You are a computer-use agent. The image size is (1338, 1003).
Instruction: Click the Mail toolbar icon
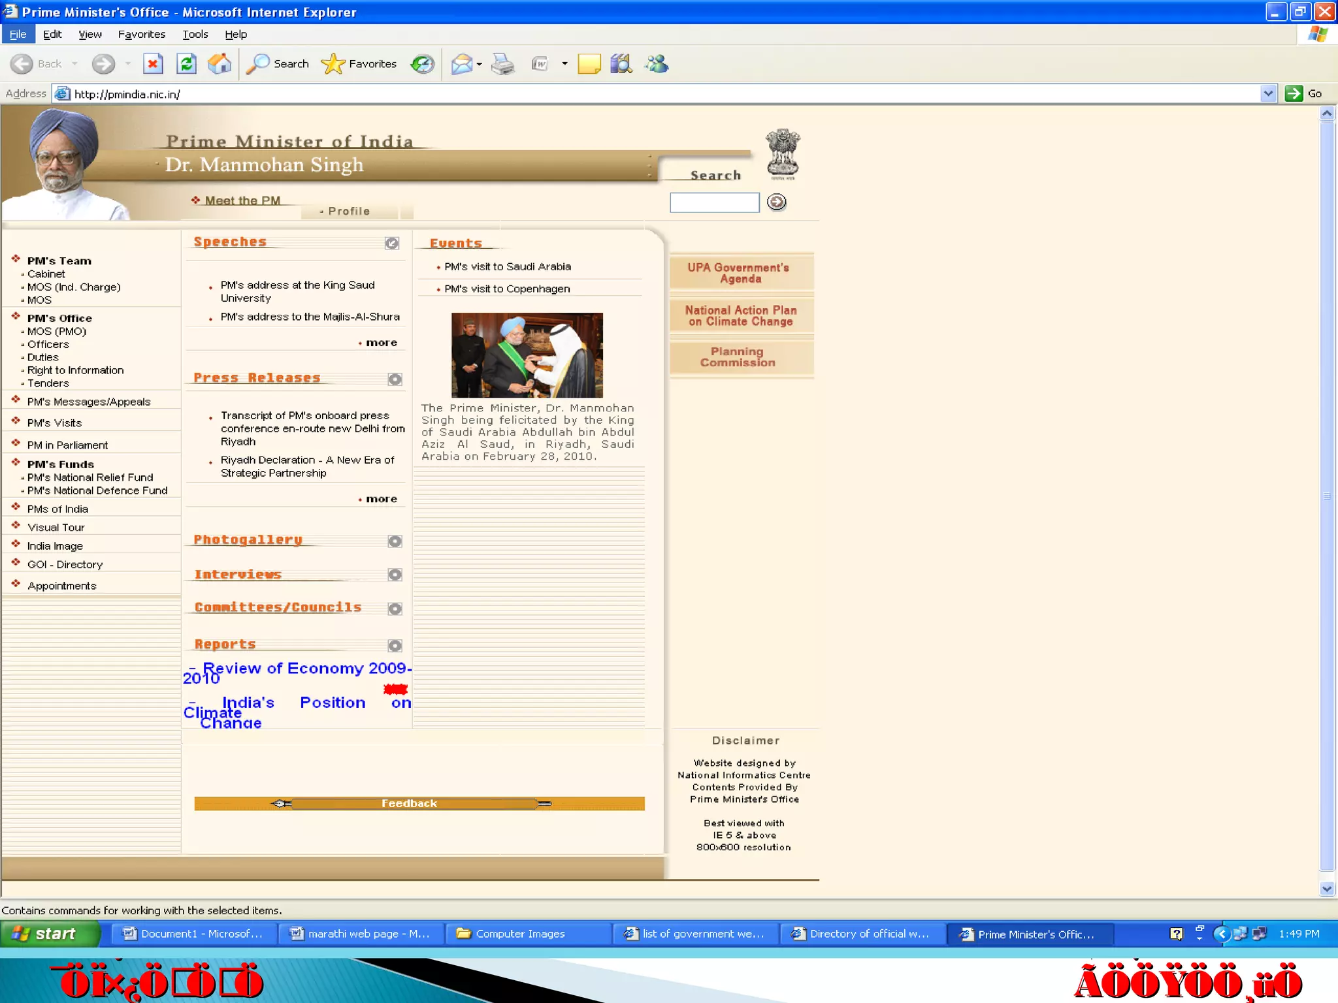click(x=462, y=64)
